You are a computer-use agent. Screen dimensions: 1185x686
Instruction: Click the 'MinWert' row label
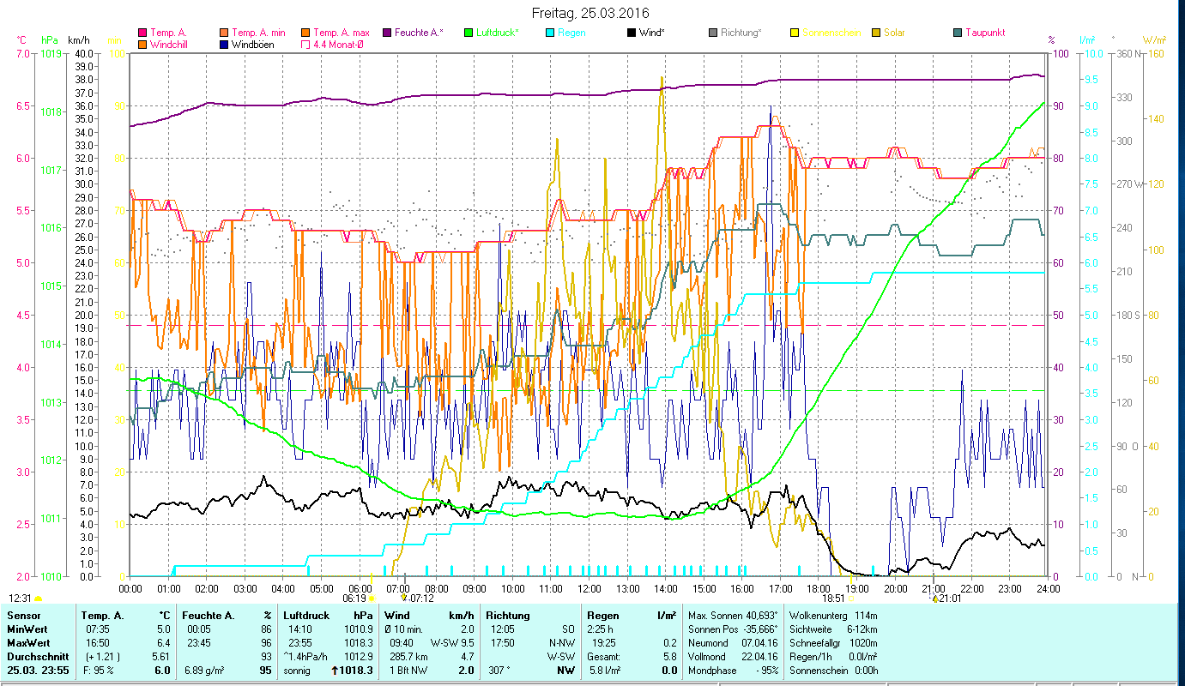pyautogui.click(x=27, y=629)
